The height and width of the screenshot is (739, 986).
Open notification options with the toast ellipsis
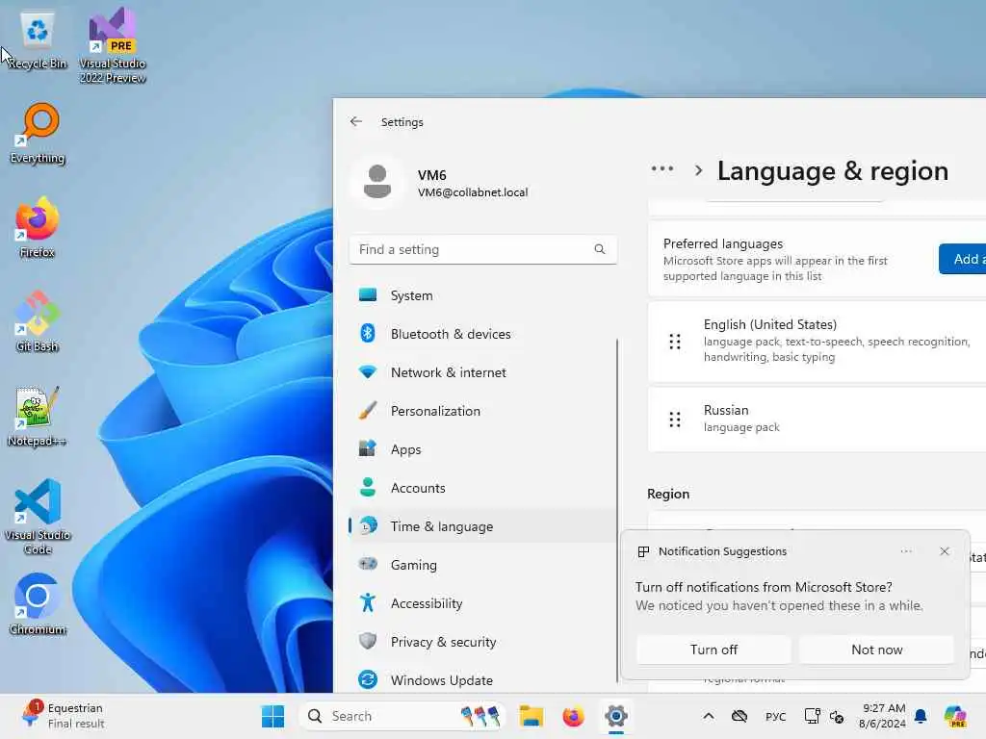coord(905,551)
